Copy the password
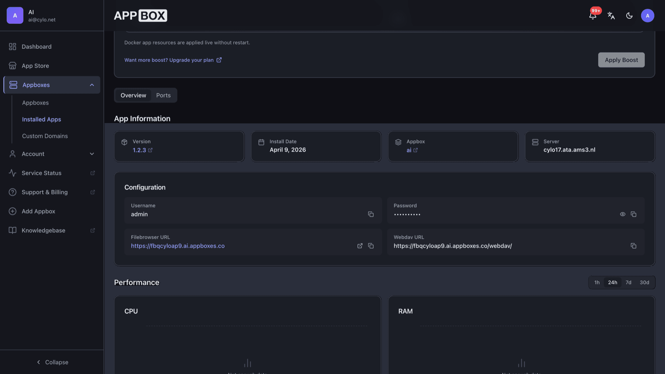This screenshot has width=665, height=374. click(633, 214)
